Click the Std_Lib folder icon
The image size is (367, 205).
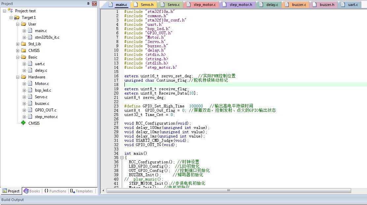coord(23,44)
